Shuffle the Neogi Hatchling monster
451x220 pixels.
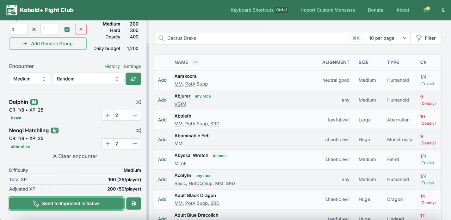click(x=138, y=131)
